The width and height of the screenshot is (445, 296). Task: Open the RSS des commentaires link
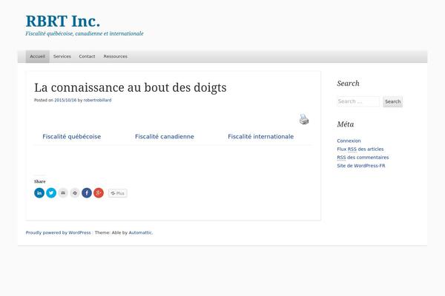click(x=363, y=157)
